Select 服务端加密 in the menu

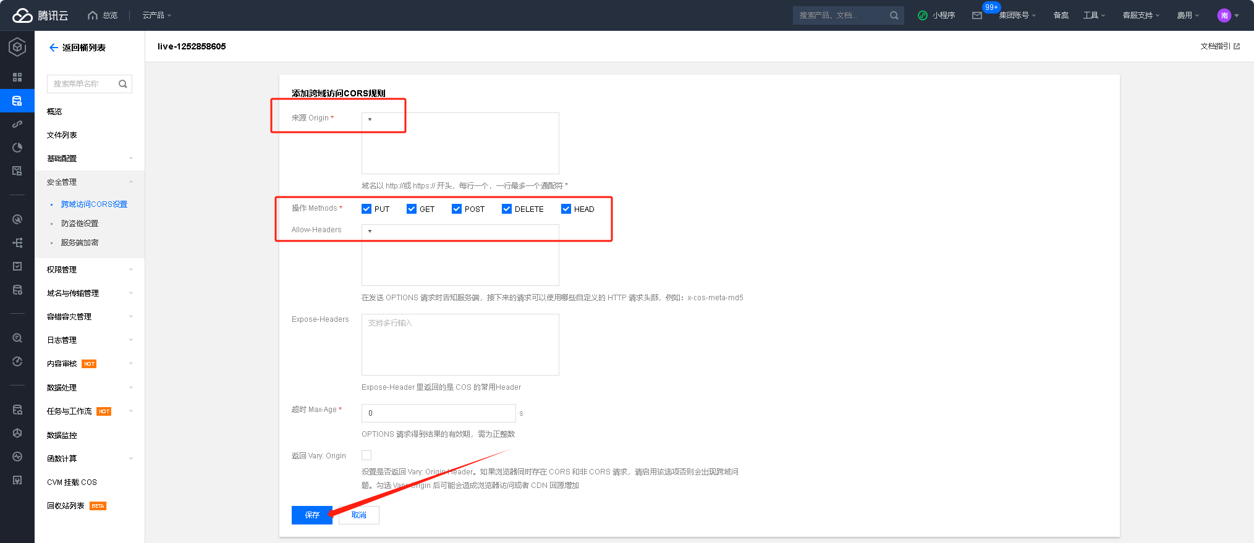click(x=80, y=243)
